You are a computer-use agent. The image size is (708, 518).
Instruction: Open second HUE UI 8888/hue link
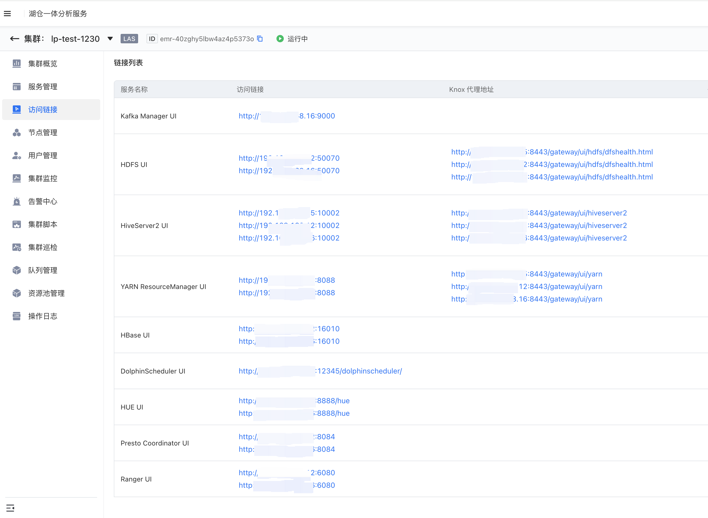pos(294,413)
